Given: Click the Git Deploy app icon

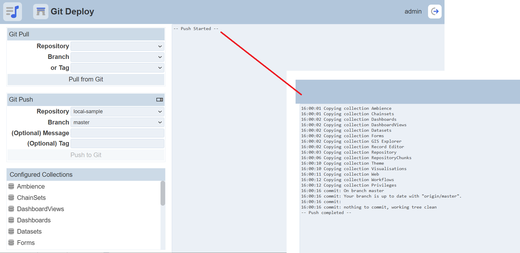Looking at the screenshot, I should click(x=41, y=12).
